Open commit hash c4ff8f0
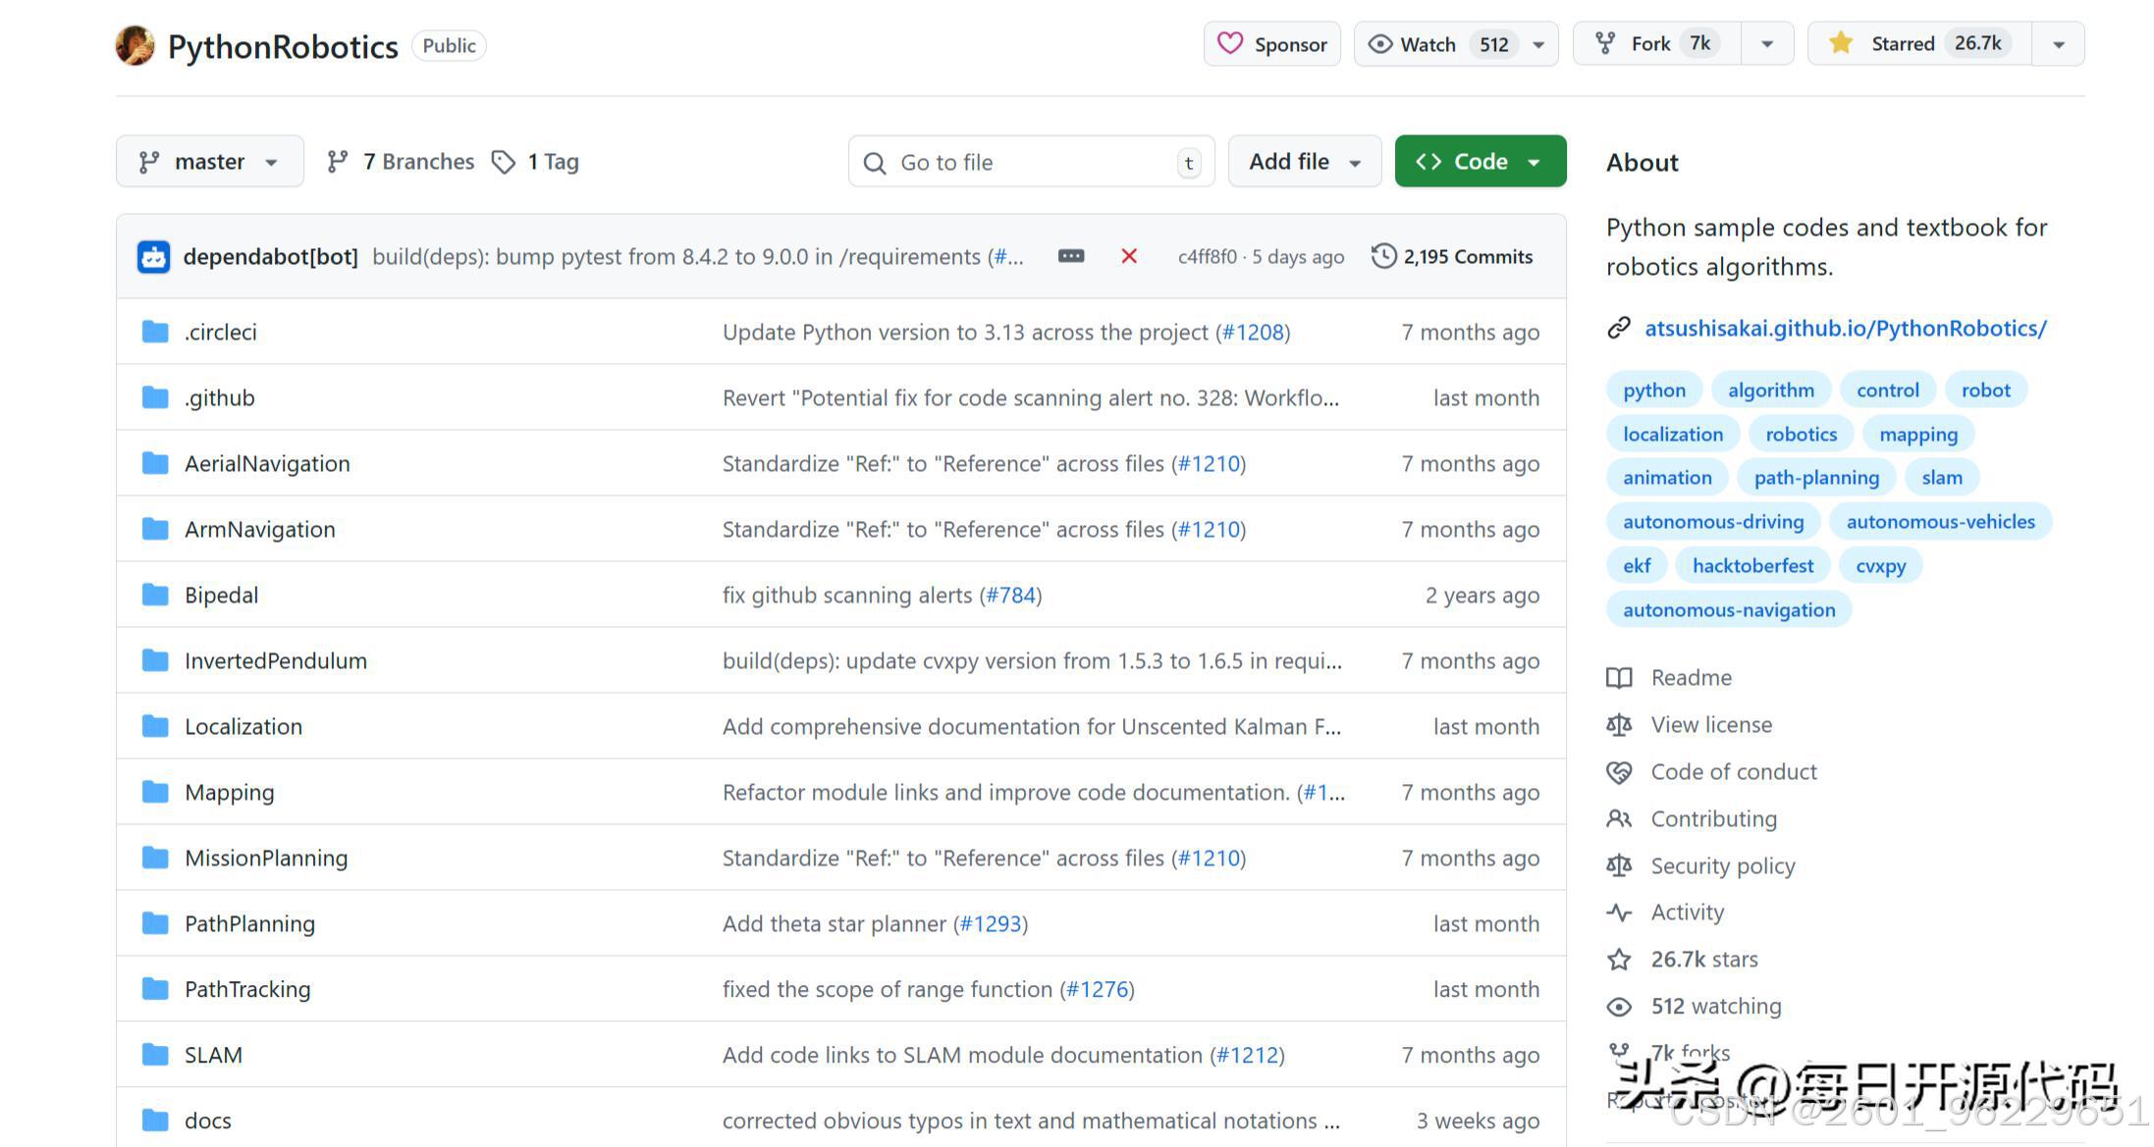Screen dimensions: 2154x1147 (1207, 257)
